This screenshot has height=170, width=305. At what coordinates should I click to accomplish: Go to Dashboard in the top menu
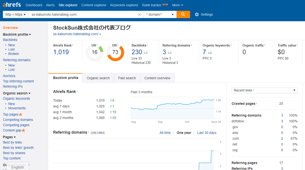point(34,5)
